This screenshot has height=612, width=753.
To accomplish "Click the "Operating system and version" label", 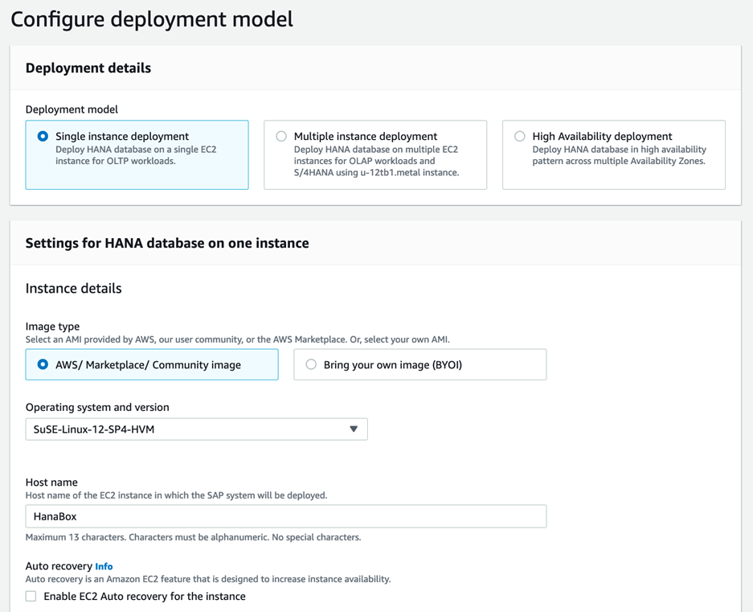I will [x=97, y=407].
